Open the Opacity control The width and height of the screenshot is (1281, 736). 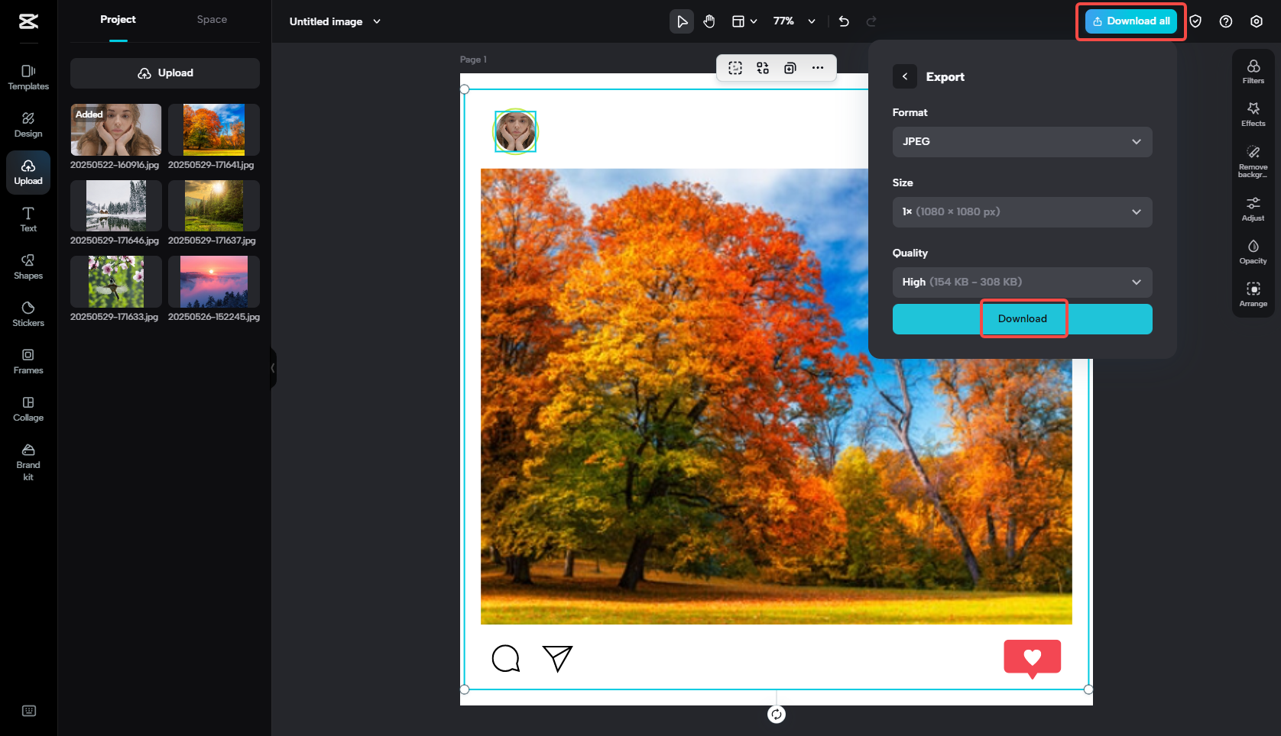click(1253, 250)
